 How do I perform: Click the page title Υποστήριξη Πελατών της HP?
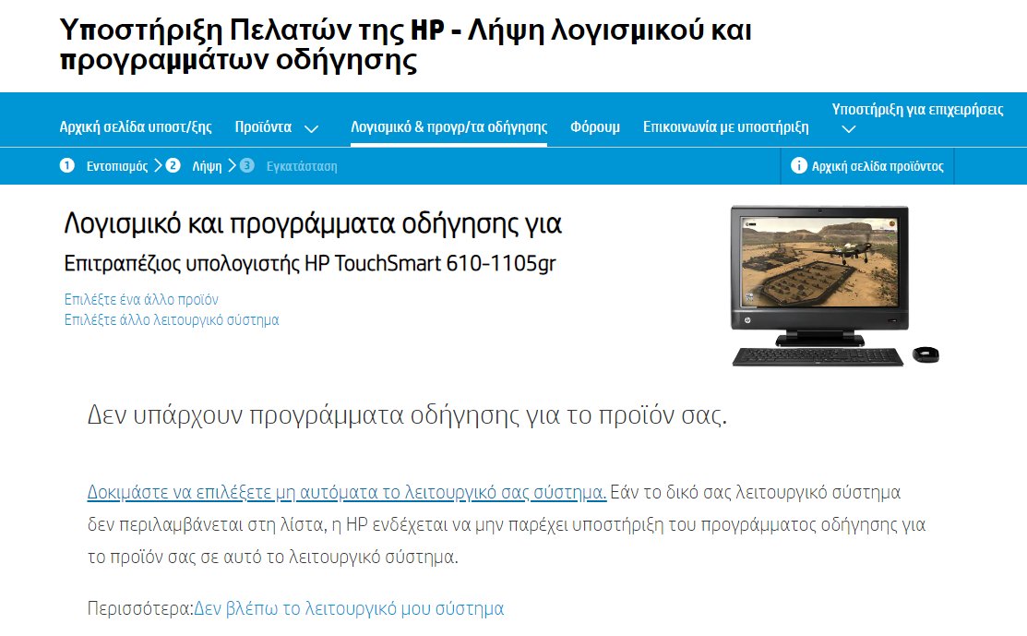point(406,44)
